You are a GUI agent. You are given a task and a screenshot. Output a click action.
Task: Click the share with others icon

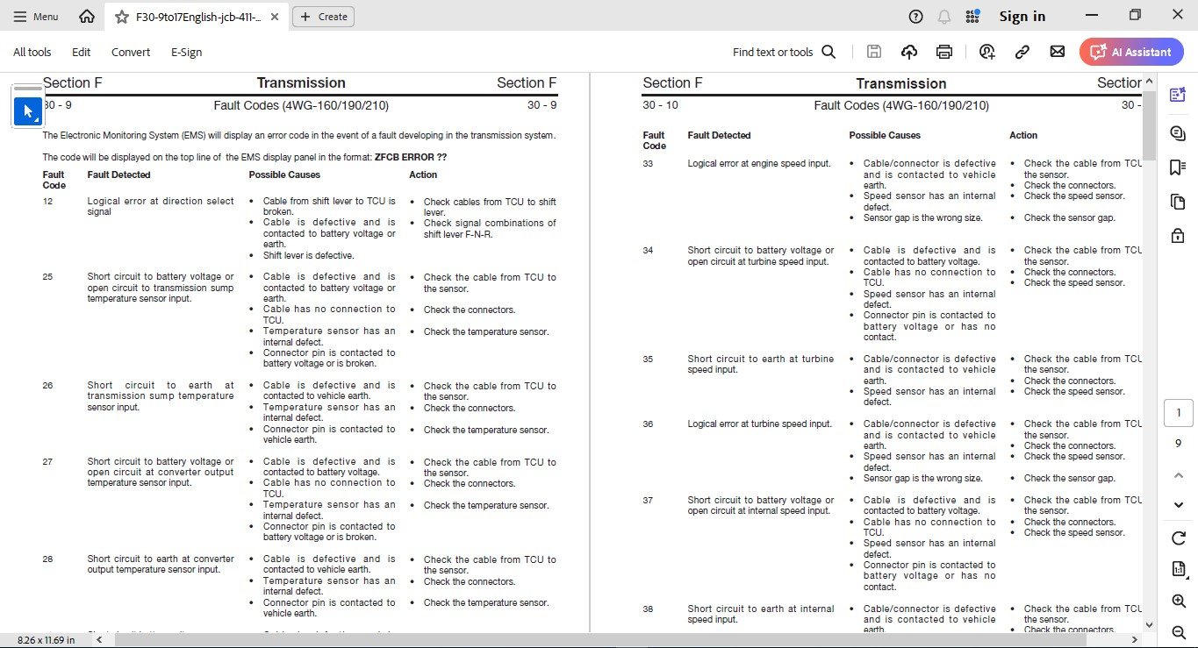(x=987, y=52)
